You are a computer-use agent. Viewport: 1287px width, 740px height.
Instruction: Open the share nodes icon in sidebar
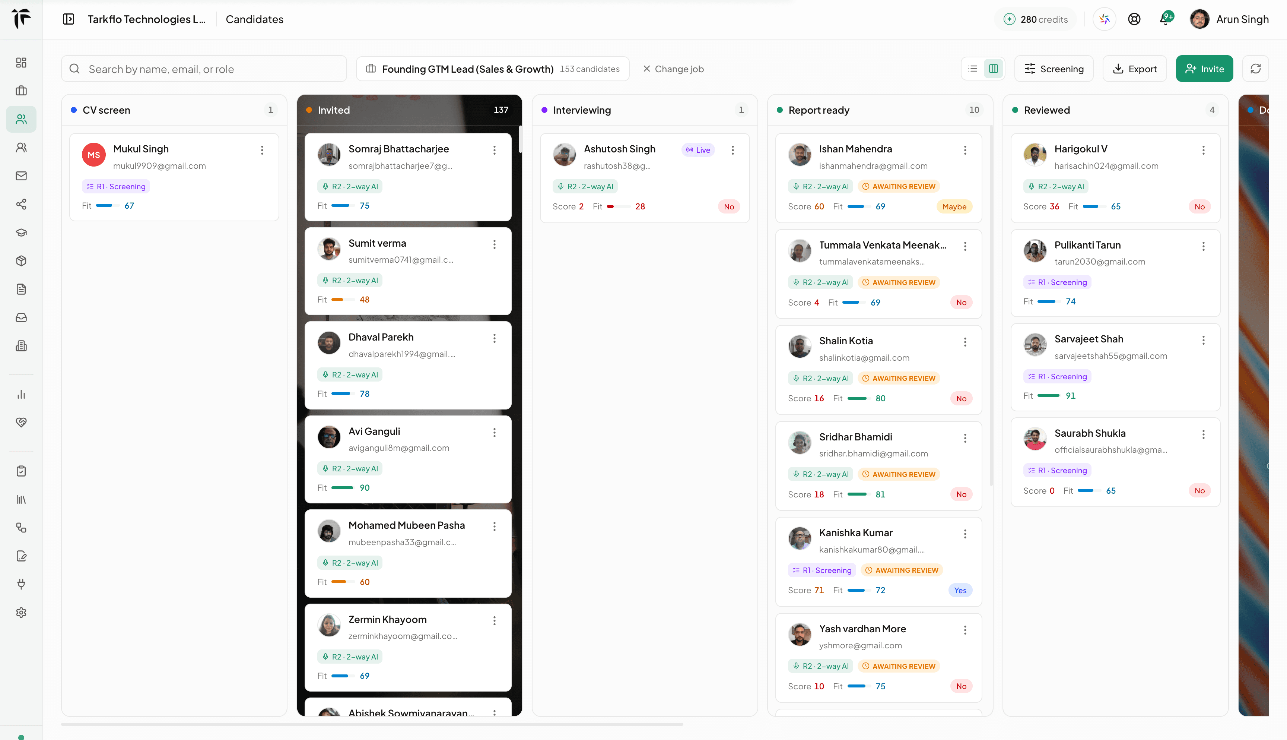click(21, 204)
